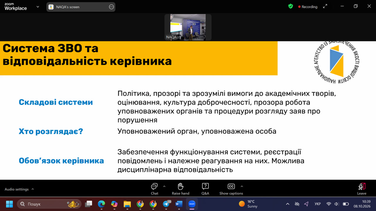Select the NAQA's screen tab
The width and height of the screenshot is (376, 211).
(x=81, y=7)
